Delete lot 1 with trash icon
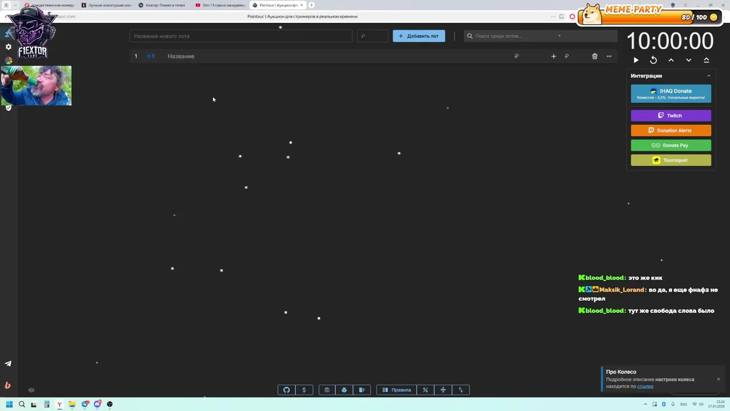The width and height of the screenshot is (730, 411). coord(594,56)
